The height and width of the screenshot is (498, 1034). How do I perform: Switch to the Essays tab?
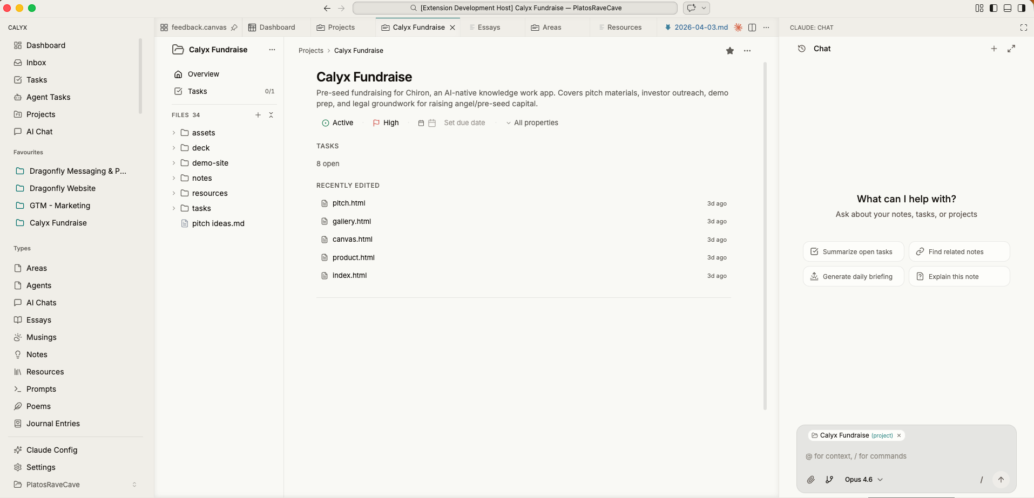click(488, 28)
